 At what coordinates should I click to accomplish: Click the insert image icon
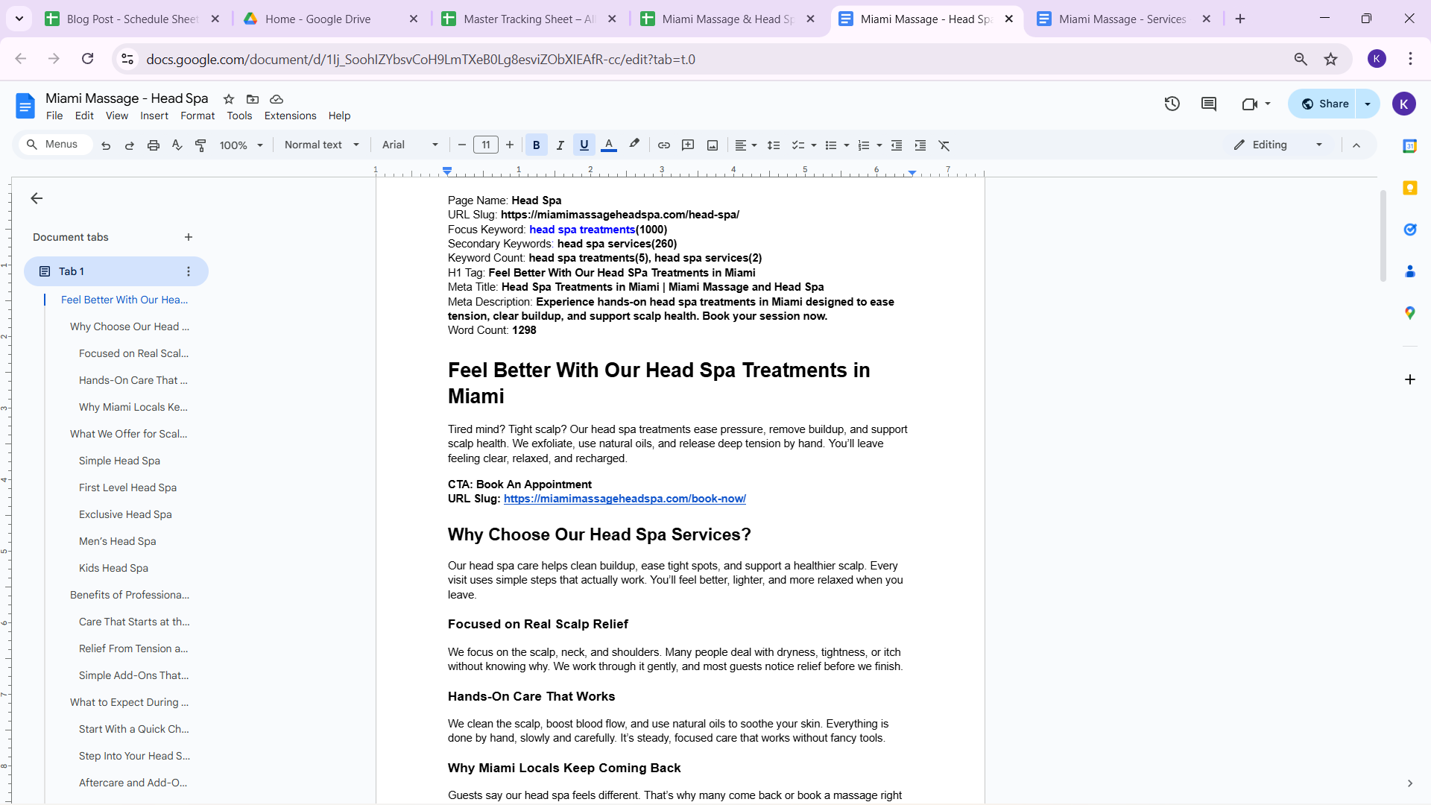(x=713, y=145)
